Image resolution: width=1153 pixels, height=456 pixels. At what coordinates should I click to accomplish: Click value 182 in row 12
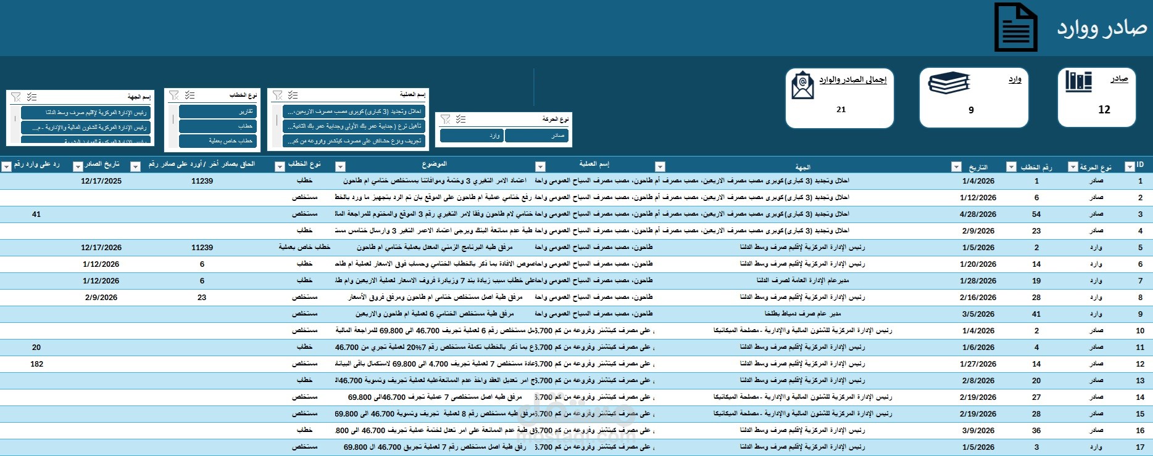point(37,364)
